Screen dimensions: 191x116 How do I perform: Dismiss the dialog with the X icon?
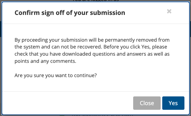pos(169,11)
